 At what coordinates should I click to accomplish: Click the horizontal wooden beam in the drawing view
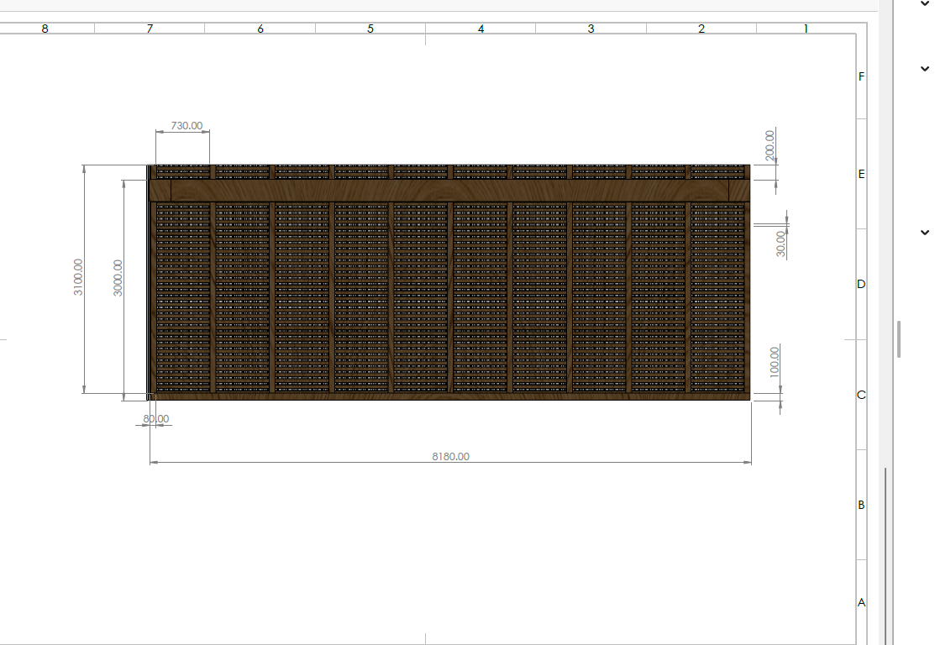[449, 191]
